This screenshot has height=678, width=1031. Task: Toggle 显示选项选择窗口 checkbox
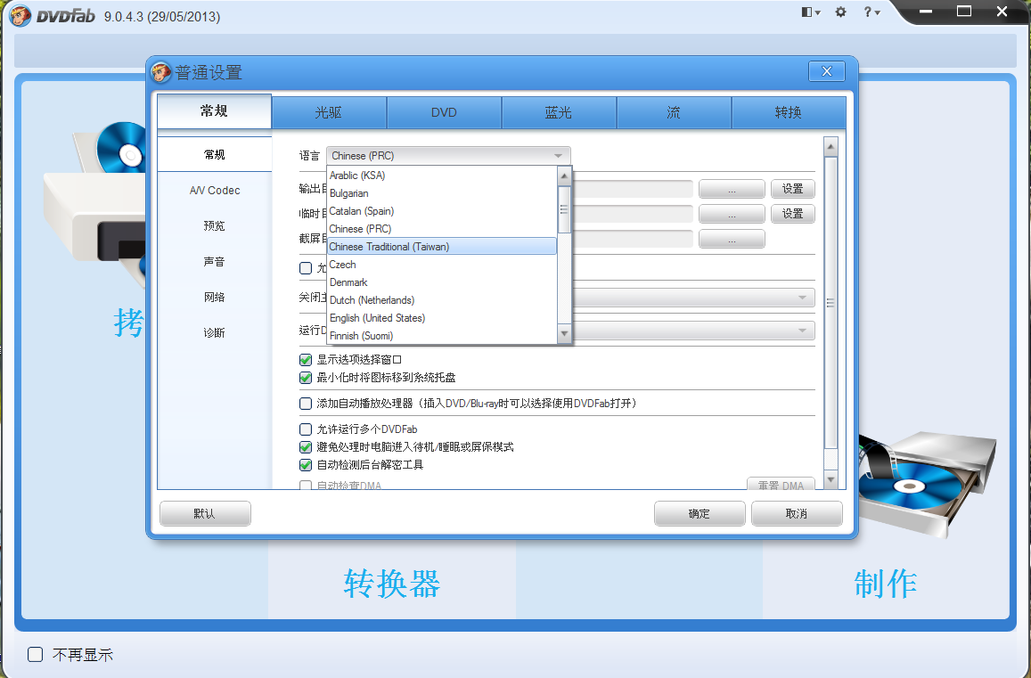(x=306, y=360)
